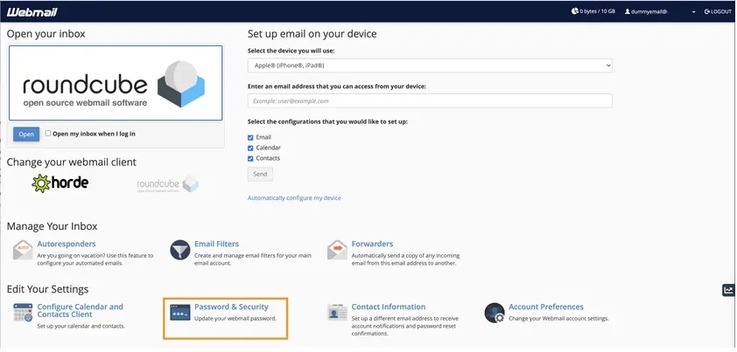Click 'Open my inbox when I log in' label

pos(94,134)
